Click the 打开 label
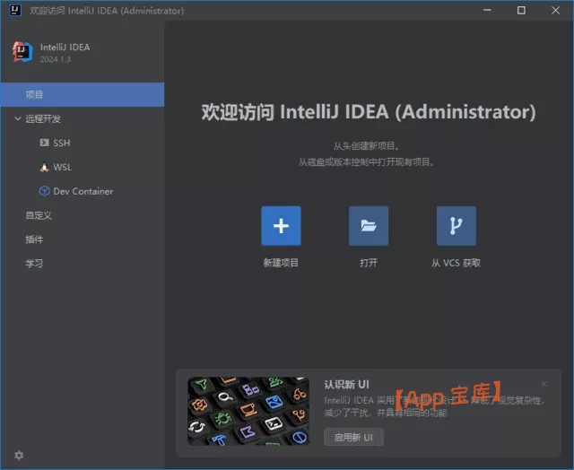Image resolution: width=574 pixels, height=470 pixels. 369,263
